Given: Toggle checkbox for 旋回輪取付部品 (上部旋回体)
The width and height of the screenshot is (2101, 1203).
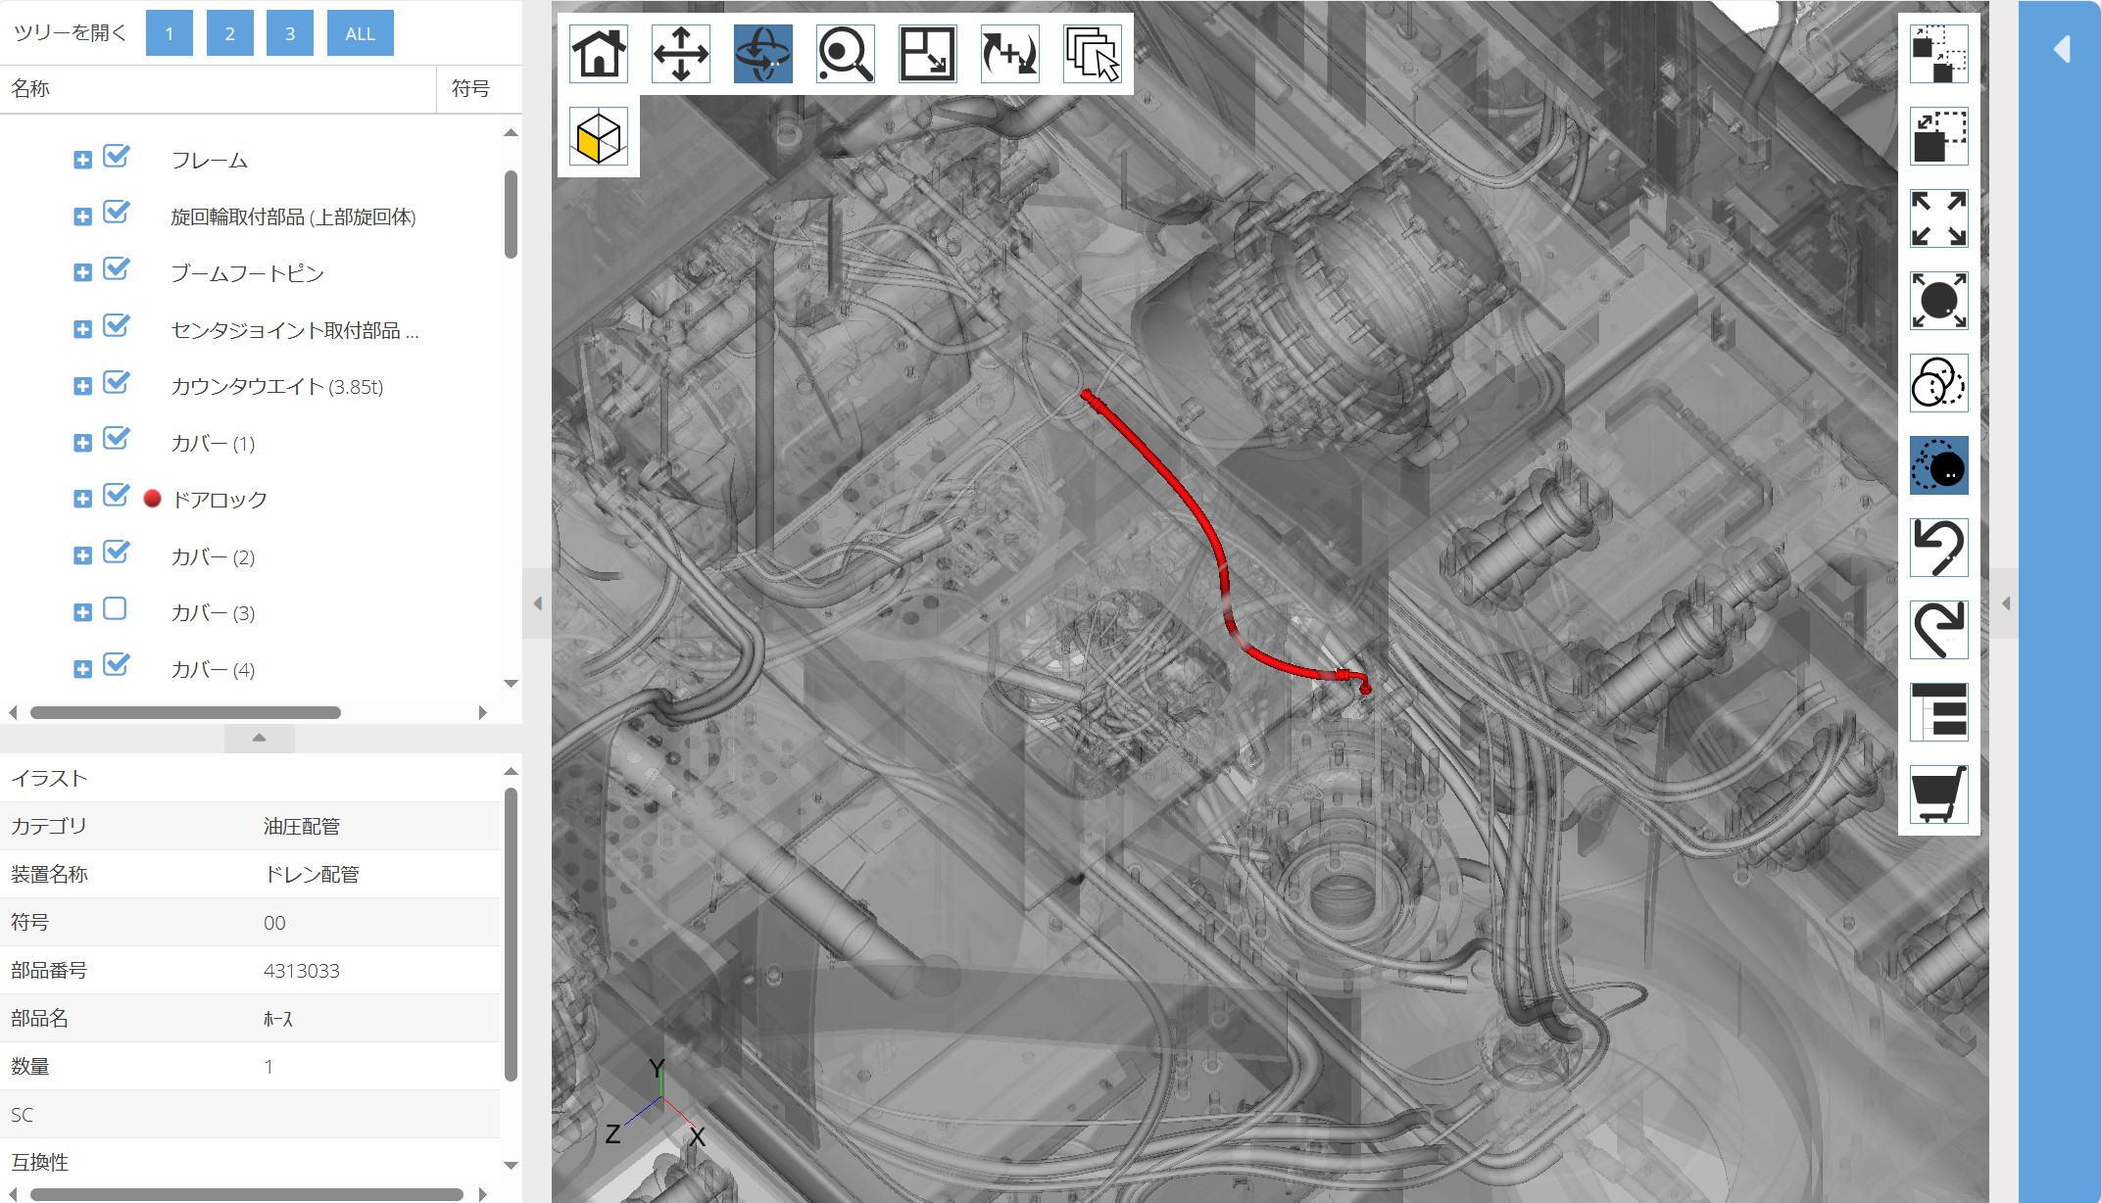Looking at the screenshot, I should (116, 213).
